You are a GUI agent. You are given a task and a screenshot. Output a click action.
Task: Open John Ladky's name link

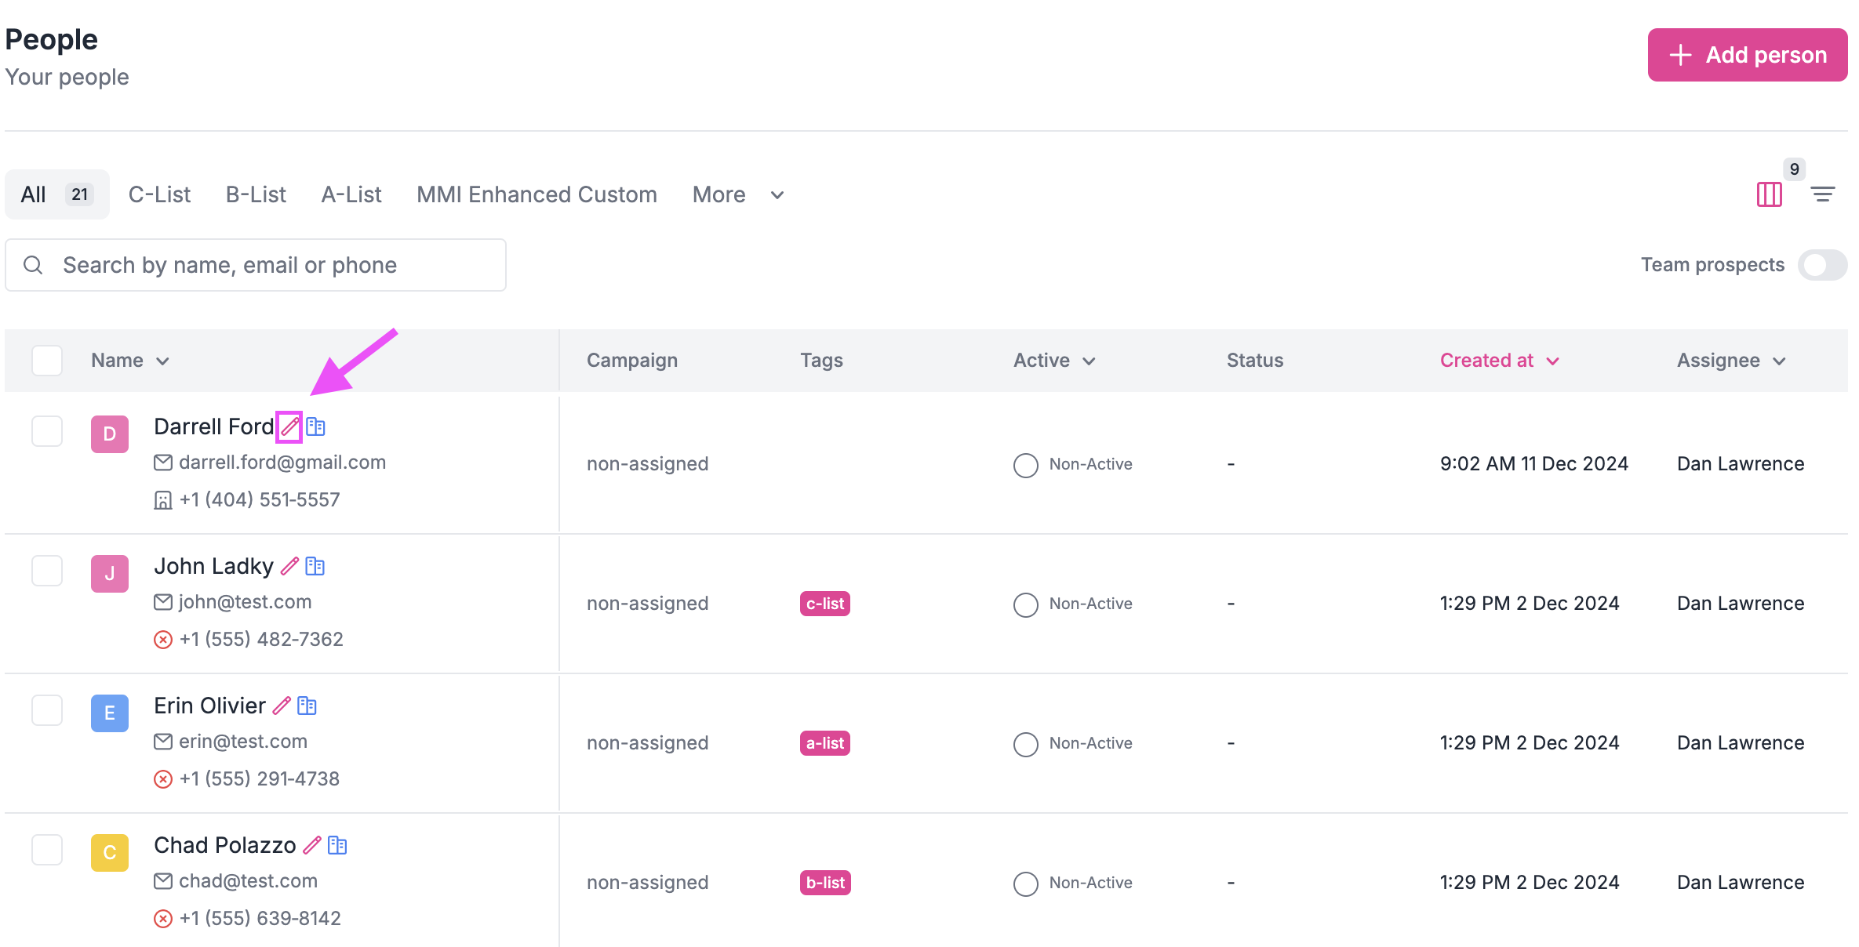213,566
